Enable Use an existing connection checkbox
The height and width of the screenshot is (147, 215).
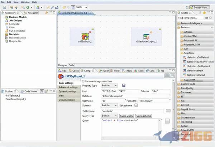tap(83, 81)
